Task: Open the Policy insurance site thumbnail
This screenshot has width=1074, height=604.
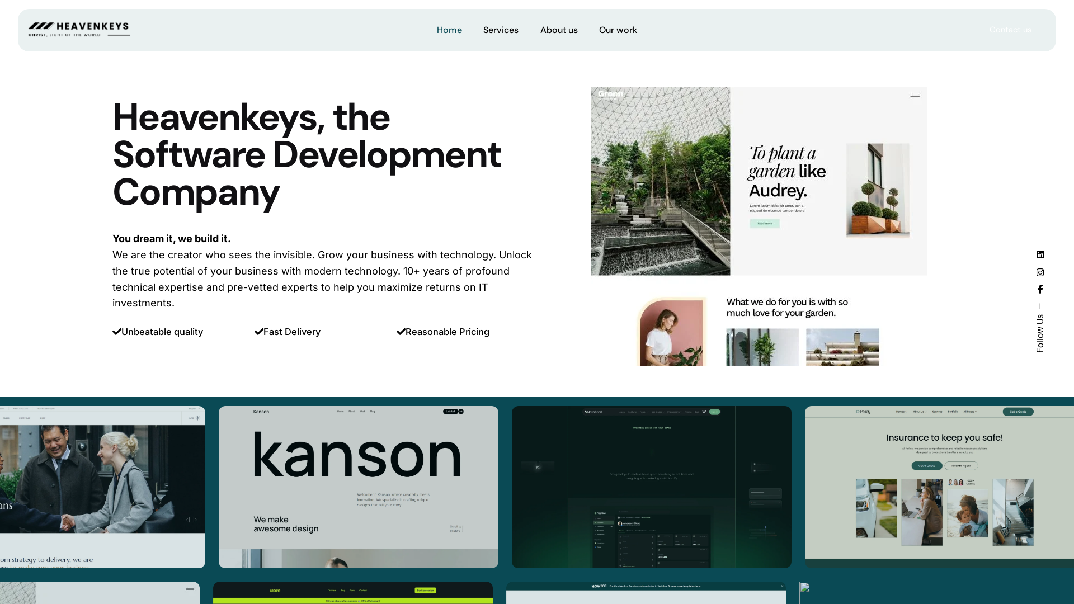Action: click(939, 487)
